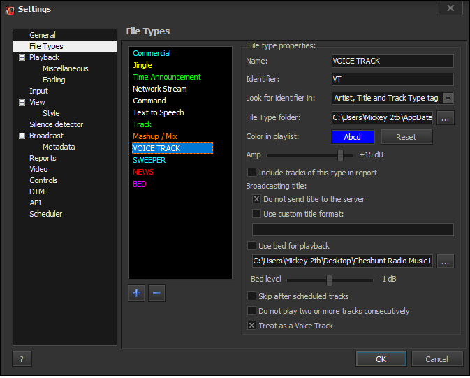Select NEWS file type

[x=143, y=172]
